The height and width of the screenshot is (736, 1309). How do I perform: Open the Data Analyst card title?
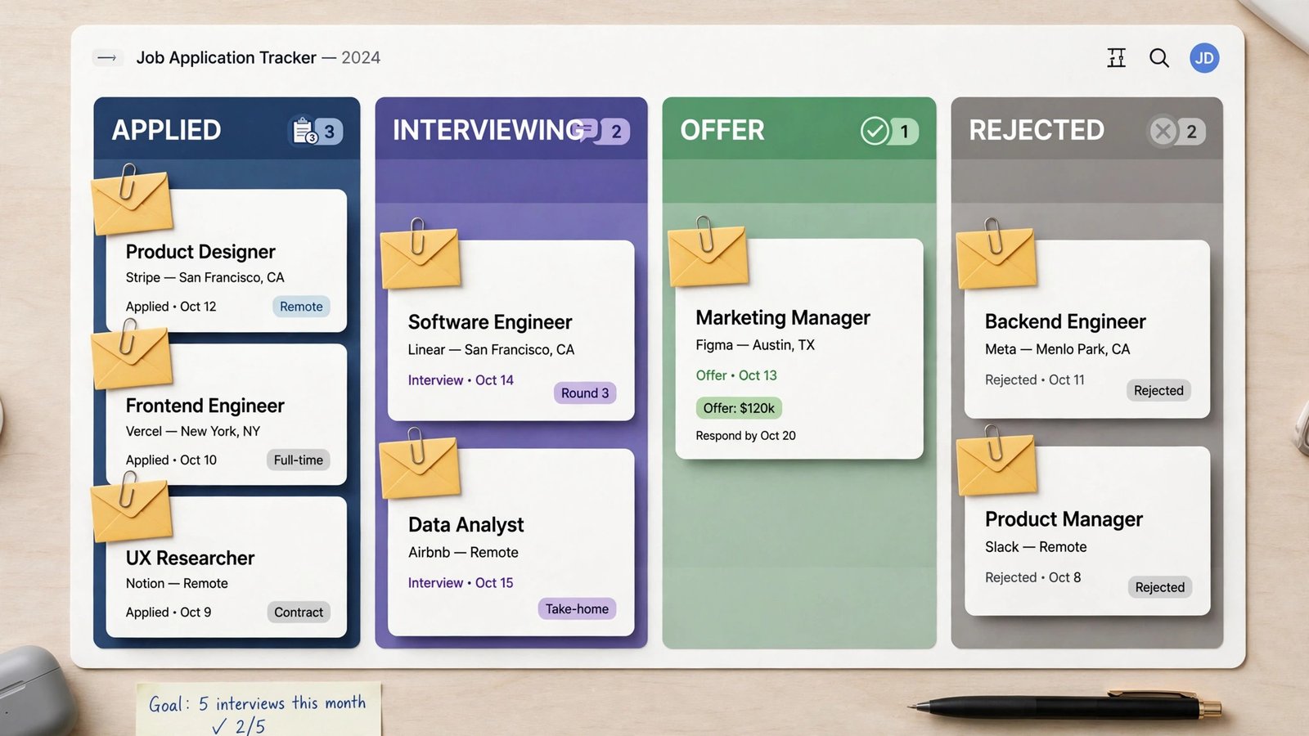click(466, 525)
